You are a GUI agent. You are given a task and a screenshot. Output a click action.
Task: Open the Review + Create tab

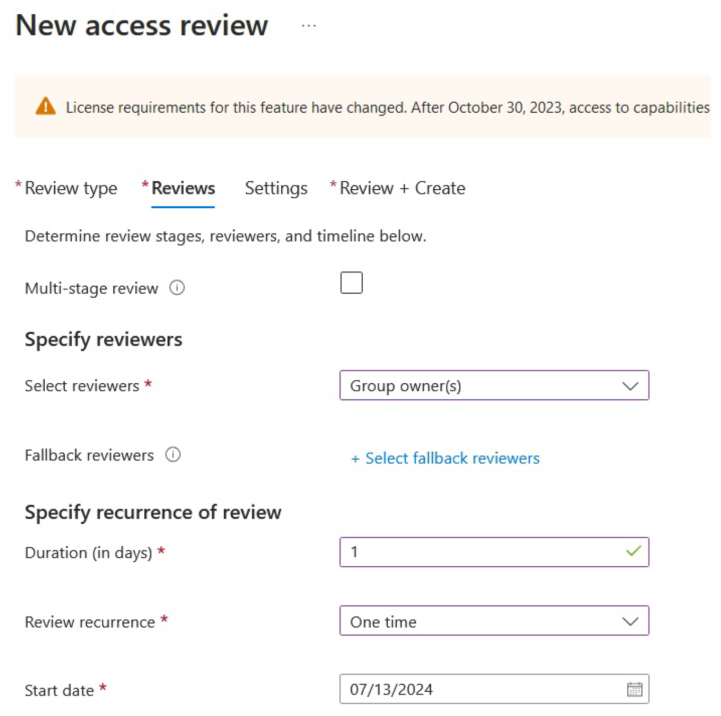click(402, 188)
